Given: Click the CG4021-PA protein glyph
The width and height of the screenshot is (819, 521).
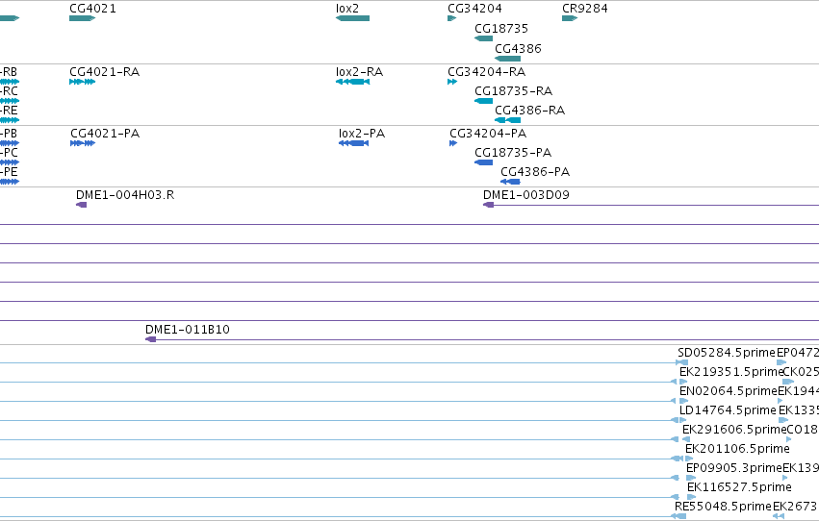Looking at the screenshot, I should [x=83, y=143].
